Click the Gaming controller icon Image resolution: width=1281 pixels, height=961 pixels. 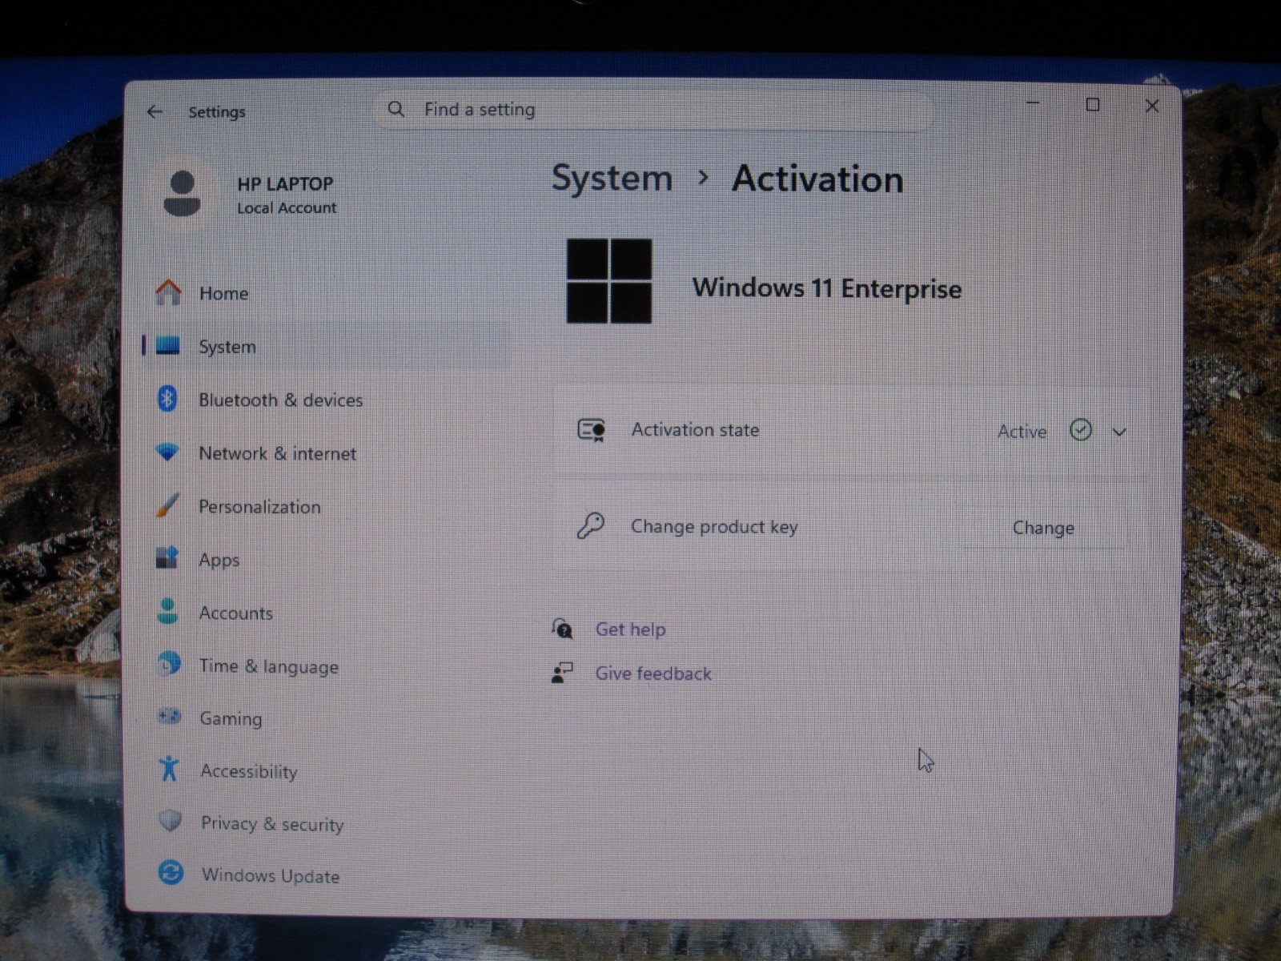(169, 715)
